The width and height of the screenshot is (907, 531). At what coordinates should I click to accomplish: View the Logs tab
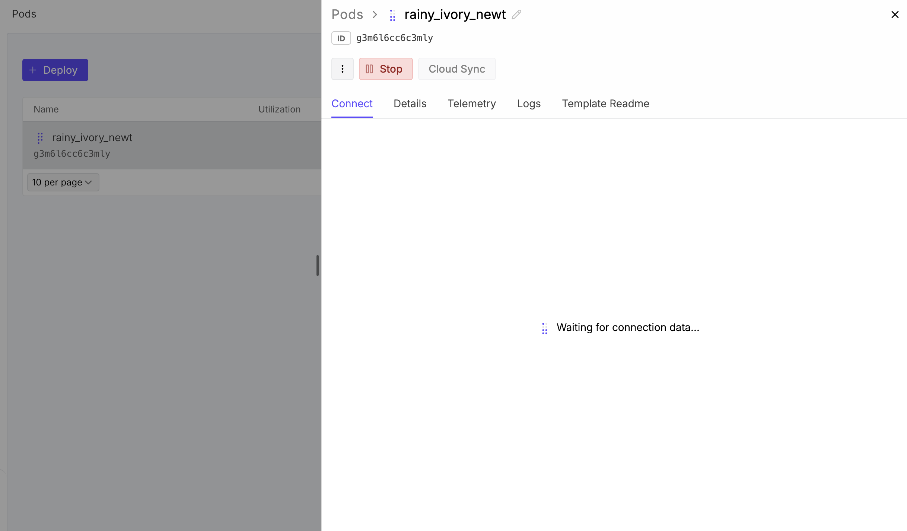(529, 104)
